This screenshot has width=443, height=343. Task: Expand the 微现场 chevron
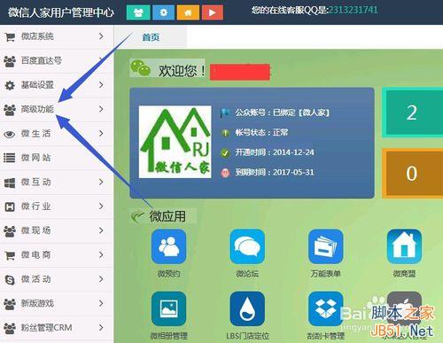click(101, 230)
